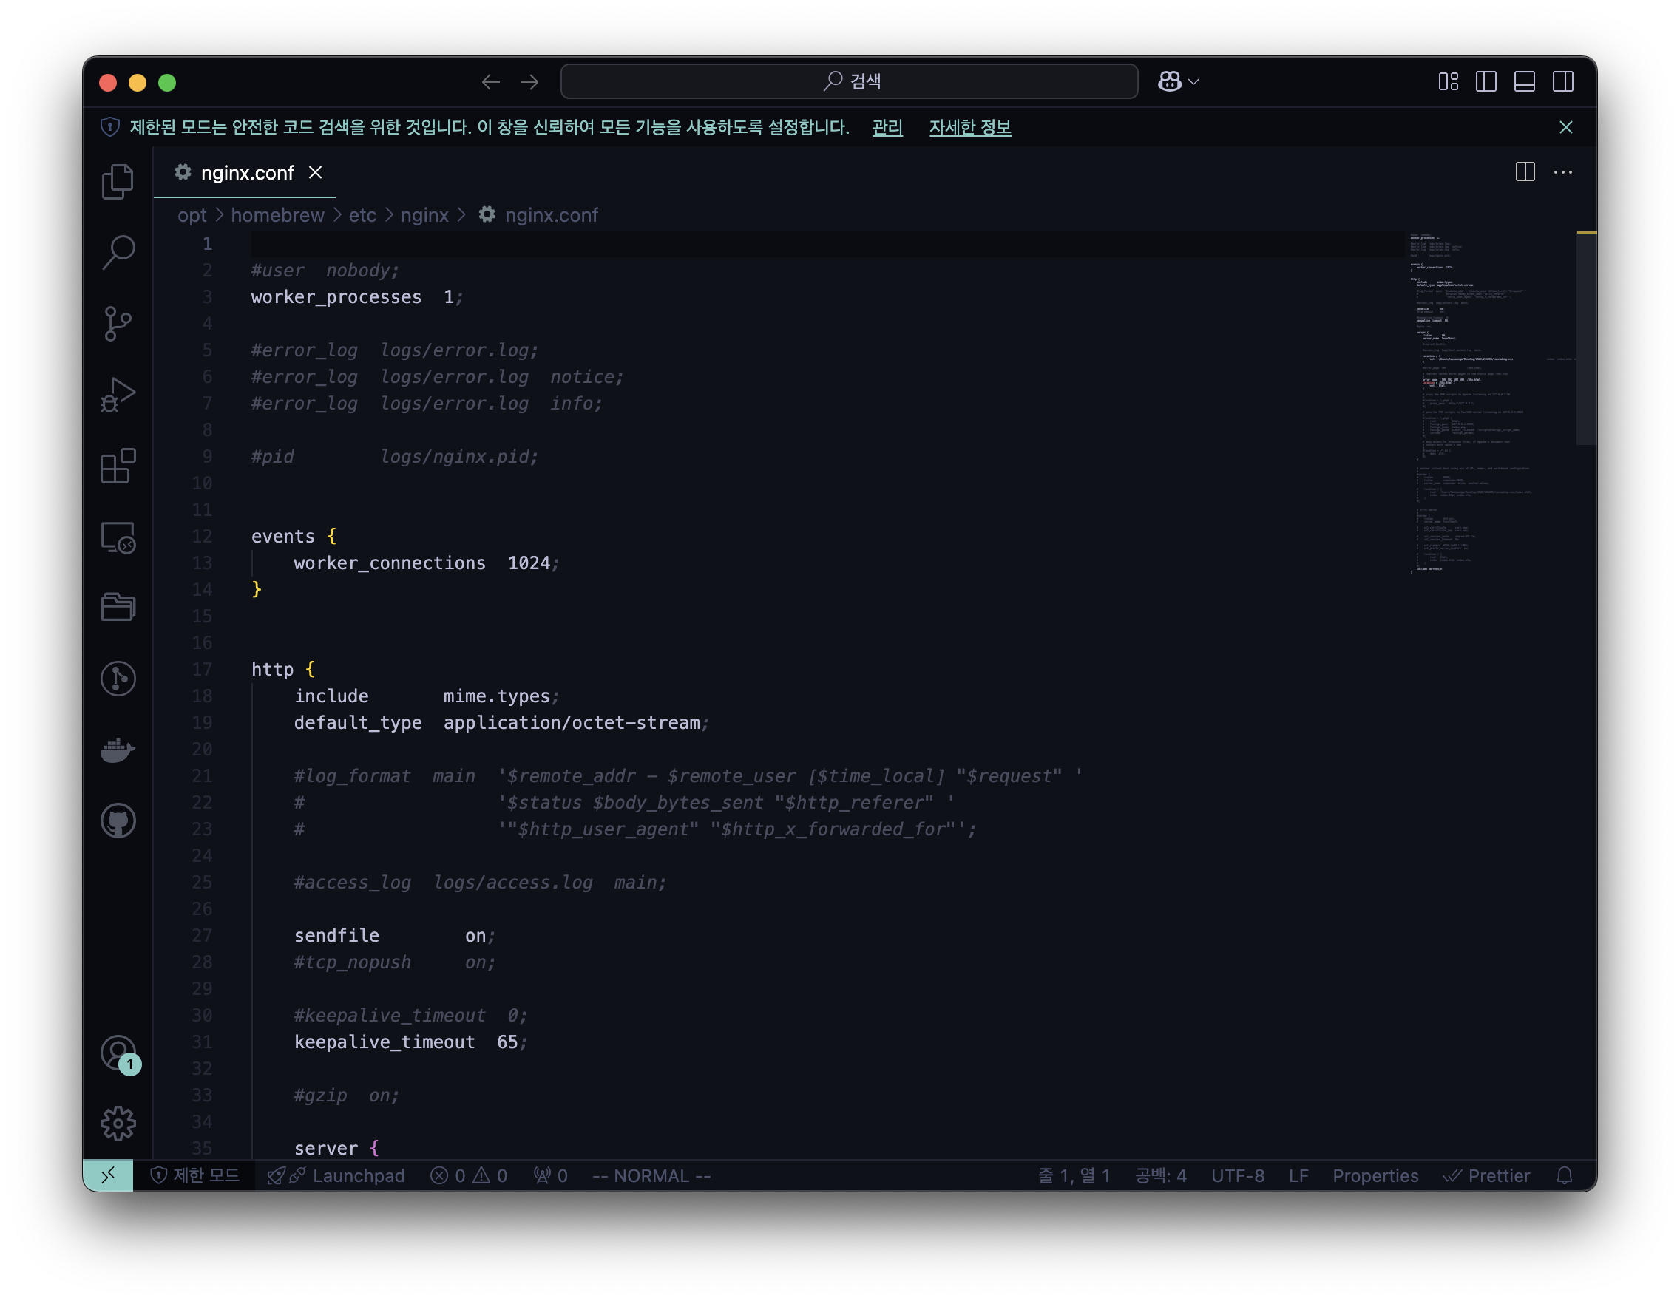Toggle the bottom panel visibility

1525,81
